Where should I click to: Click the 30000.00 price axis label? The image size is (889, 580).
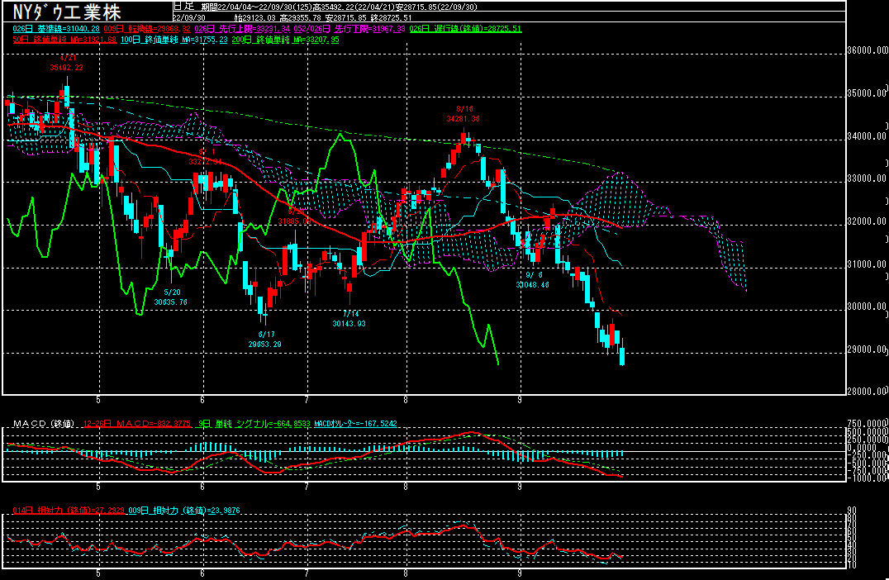click(x=867, y=307)
